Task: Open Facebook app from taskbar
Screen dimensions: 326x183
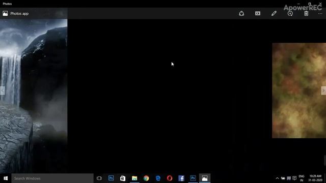Action: coord(181,178)
